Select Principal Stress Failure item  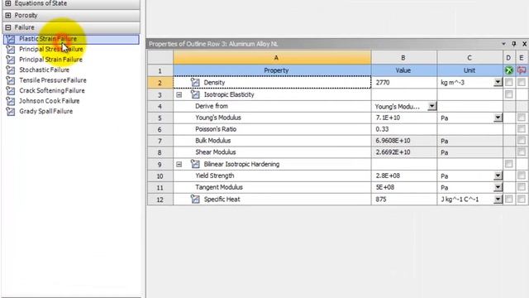point(51,50)
